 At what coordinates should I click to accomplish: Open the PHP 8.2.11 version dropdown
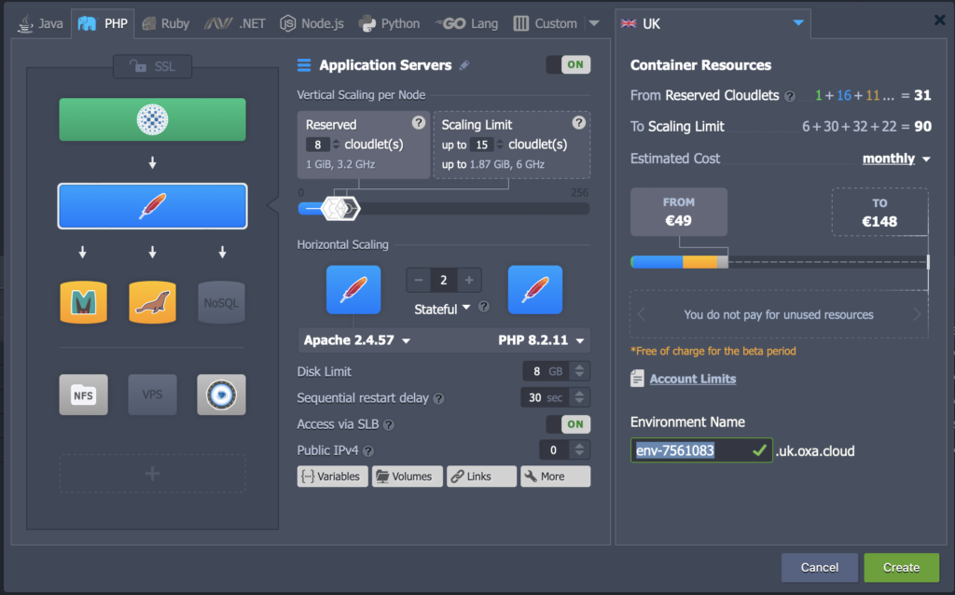click(x=541, y=340)
